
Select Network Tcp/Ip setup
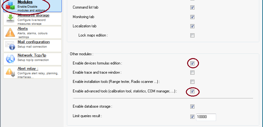[33, 59]
